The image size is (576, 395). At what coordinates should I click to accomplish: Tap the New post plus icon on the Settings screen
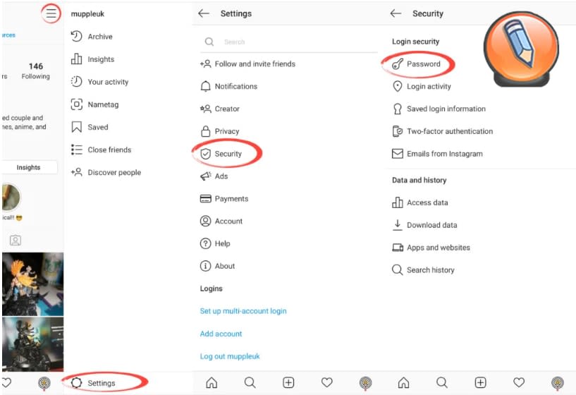click(289, 382)
